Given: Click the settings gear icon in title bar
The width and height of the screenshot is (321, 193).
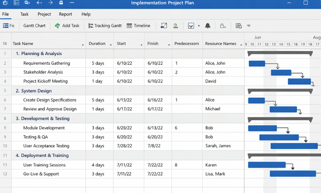Looking at the screenshot, I should coord(61,3).
